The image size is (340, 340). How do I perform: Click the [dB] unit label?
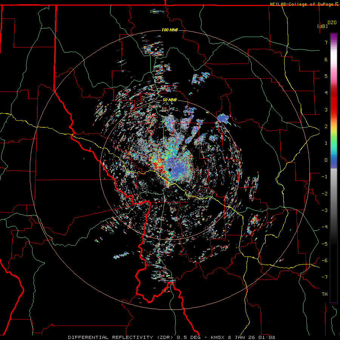point(322,26)
